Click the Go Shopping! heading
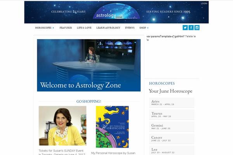 click(89, 102)
